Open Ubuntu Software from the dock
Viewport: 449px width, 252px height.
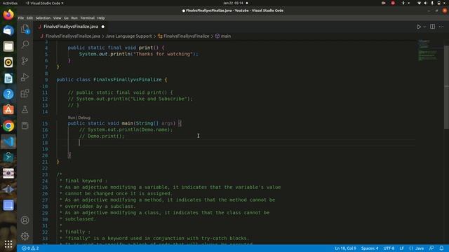point(8,110)
